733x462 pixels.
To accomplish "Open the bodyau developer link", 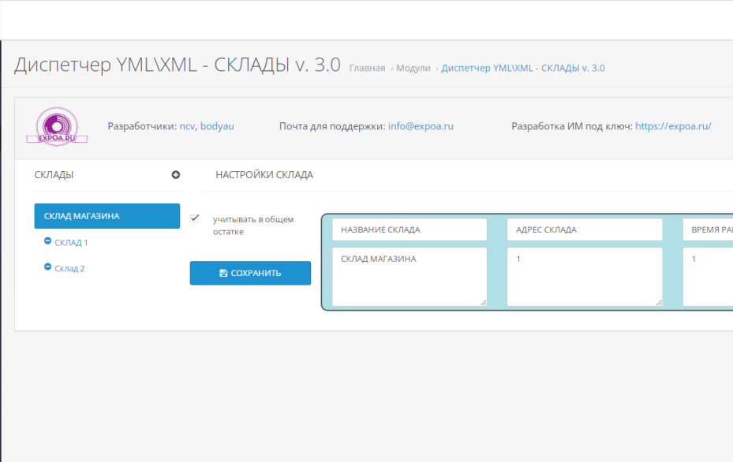I will (217, 126).
